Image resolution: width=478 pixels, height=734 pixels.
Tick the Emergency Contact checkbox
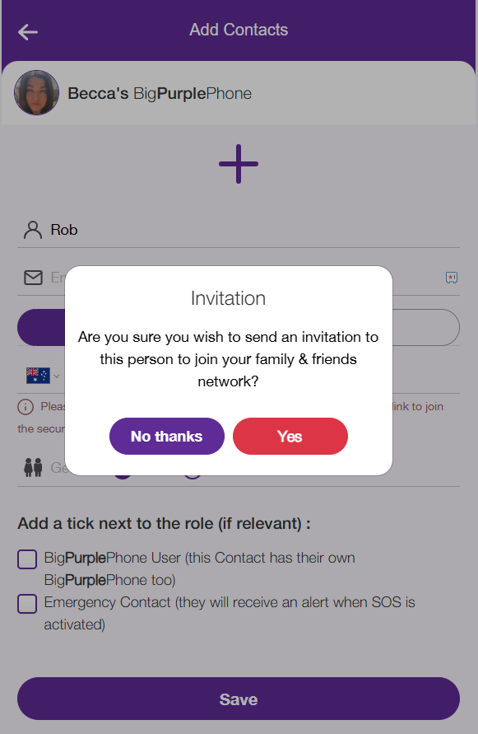click(x=27, y=603)
